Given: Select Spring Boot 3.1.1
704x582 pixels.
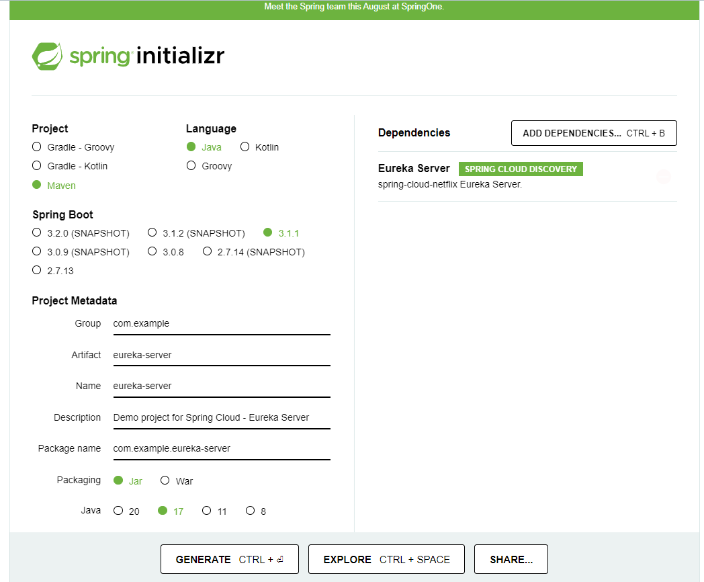Looking at the screenshot, I should point(281,233).
